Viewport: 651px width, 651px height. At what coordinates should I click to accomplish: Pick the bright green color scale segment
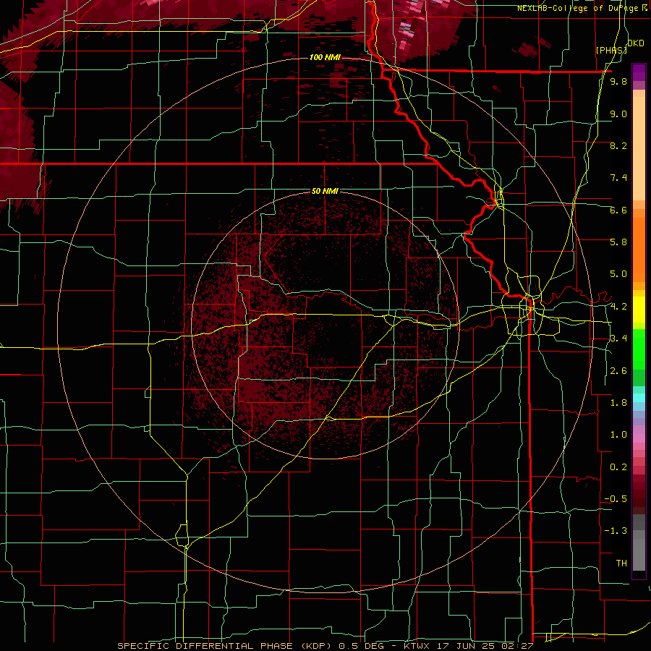[x=639, y=349]
